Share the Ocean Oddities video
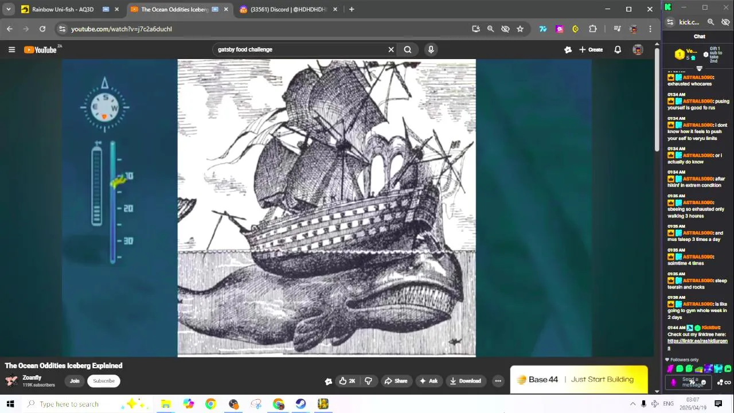Viewport: 734px width, 413px height. (396, 381)
